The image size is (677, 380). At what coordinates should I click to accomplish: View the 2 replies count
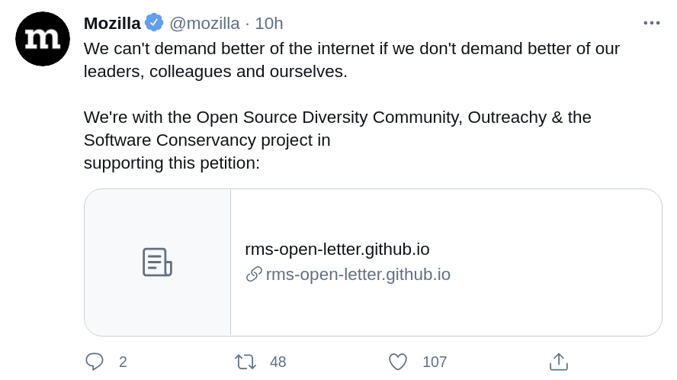[x=123, y=362]
